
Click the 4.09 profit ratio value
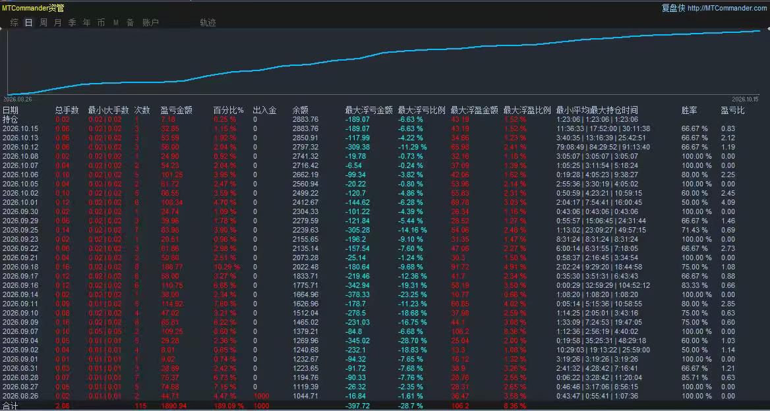[728, 202]
